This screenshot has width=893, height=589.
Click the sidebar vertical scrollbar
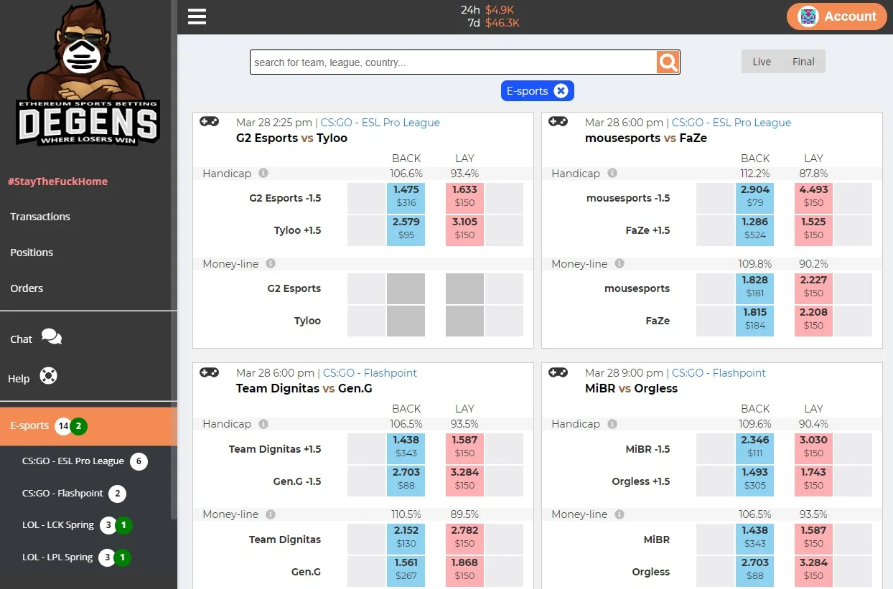tap(174, 258)
